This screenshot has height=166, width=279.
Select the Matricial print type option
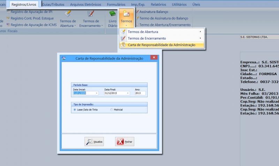tap(112, 110)
